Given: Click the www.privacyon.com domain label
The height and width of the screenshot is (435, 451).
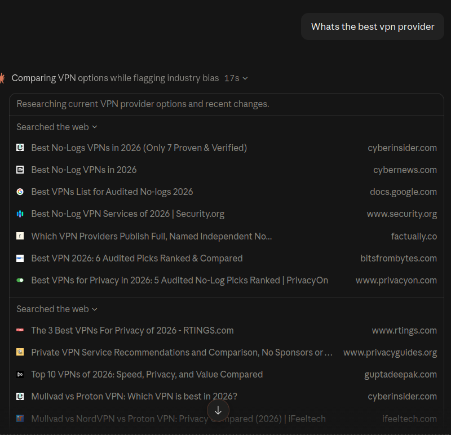Looking at the screenshot, I should point(396,280).
